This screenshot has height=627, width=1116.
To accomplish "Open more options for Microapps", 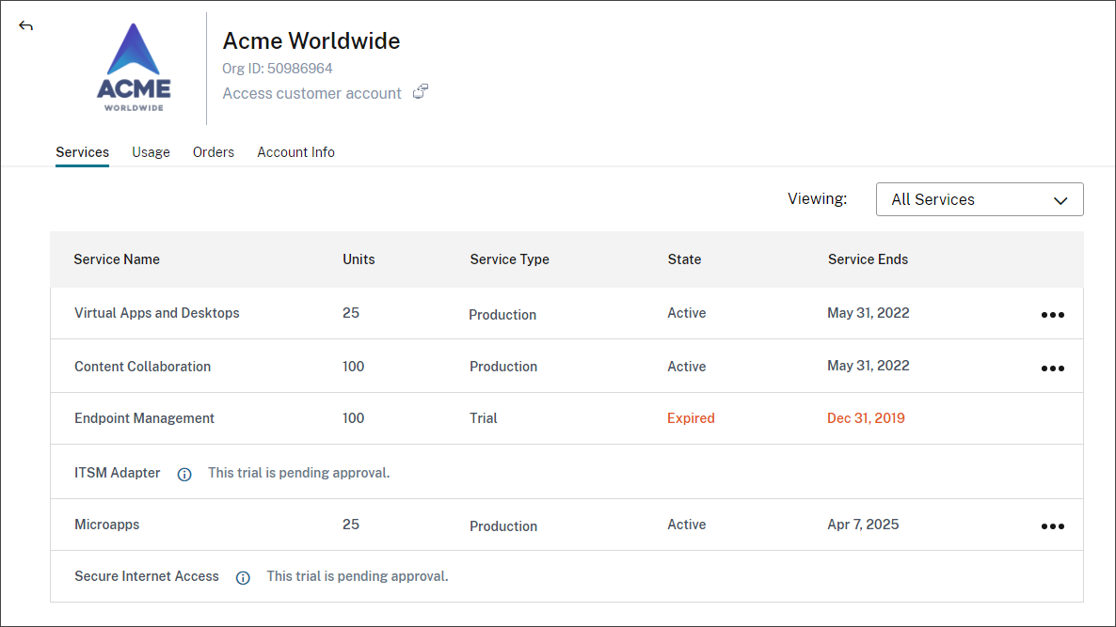I will [1053, 526].
